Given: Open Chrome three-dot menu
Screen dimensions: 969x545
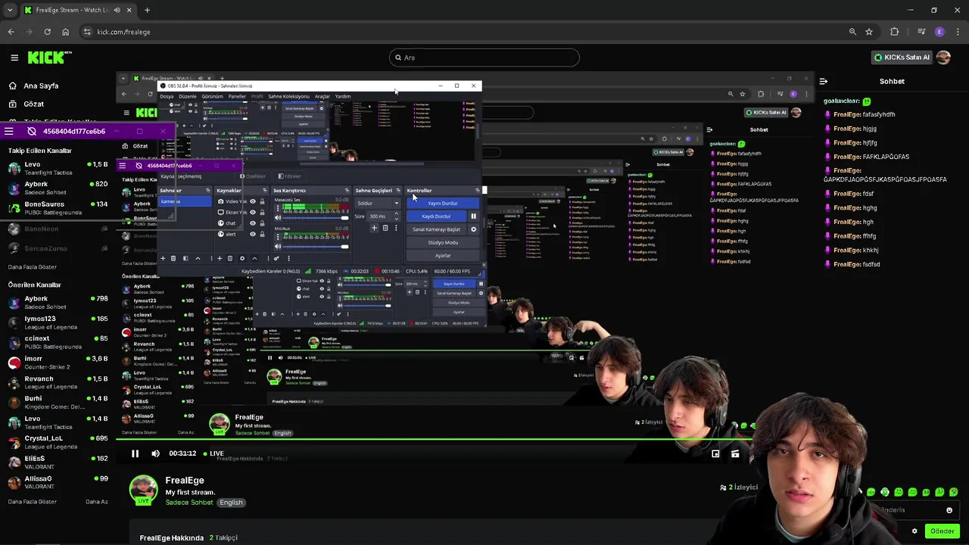Looking at the screenshot, I should 957,32.
